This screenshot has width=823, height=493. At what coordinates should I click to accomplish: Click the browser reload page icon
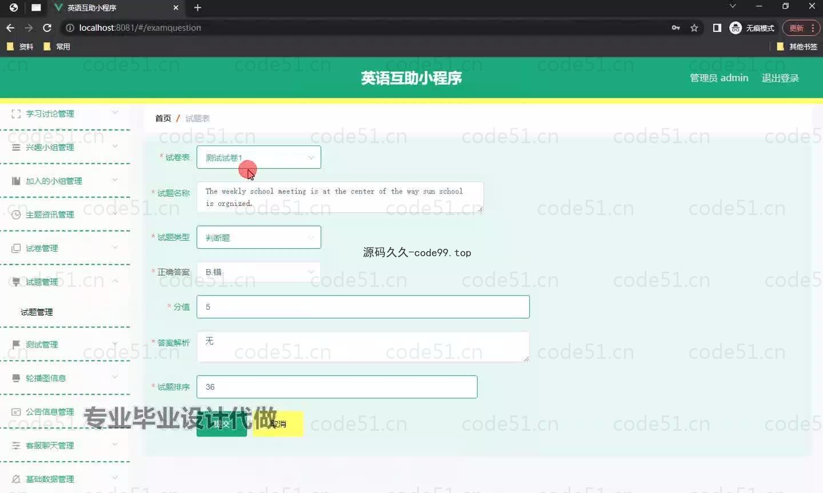coord(47,27)
